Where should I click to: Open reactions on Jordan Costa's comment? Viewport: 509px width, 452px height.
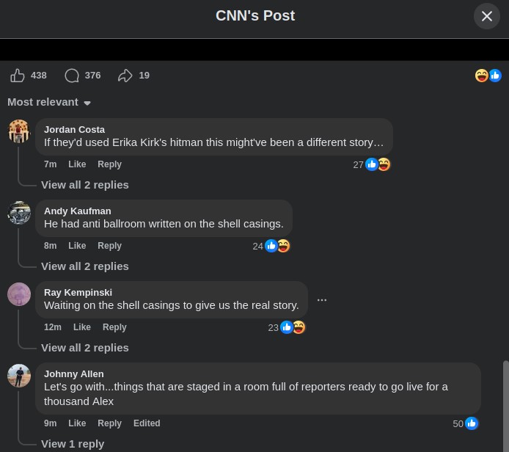pos(372,164)
